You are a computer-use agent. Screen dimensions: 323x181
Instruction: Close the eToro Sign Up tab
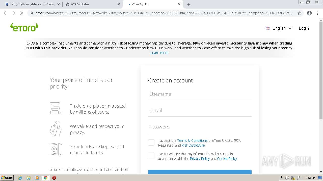tap(179, 4)
